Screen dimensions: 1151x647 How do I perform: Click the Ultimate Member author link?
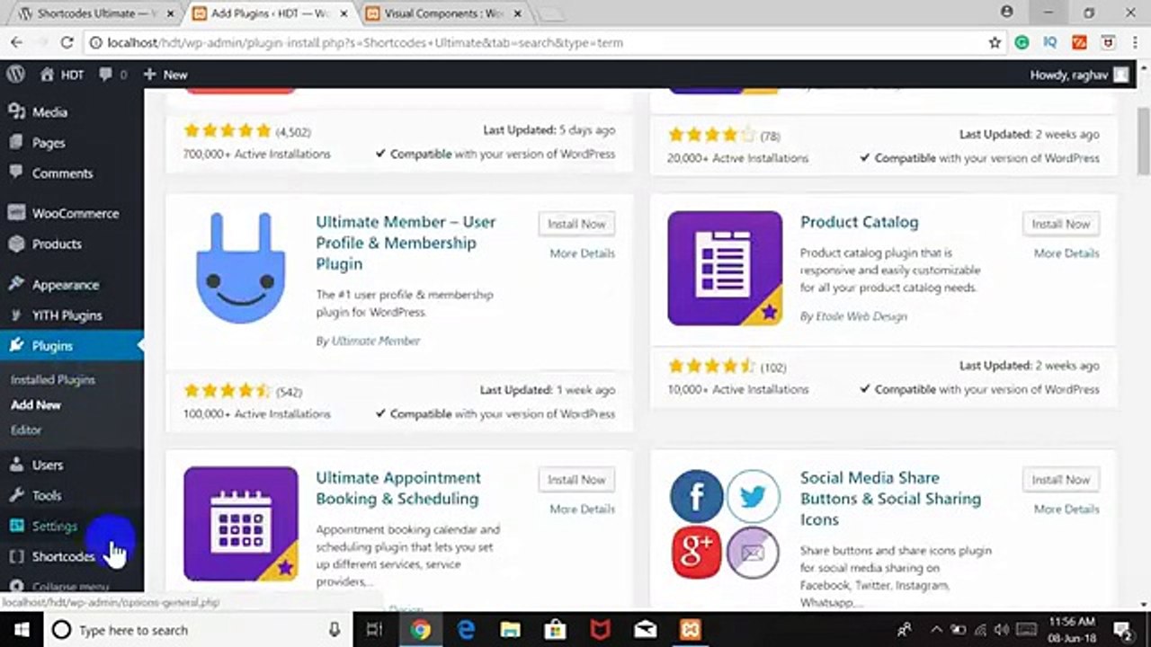click(376, 341)
